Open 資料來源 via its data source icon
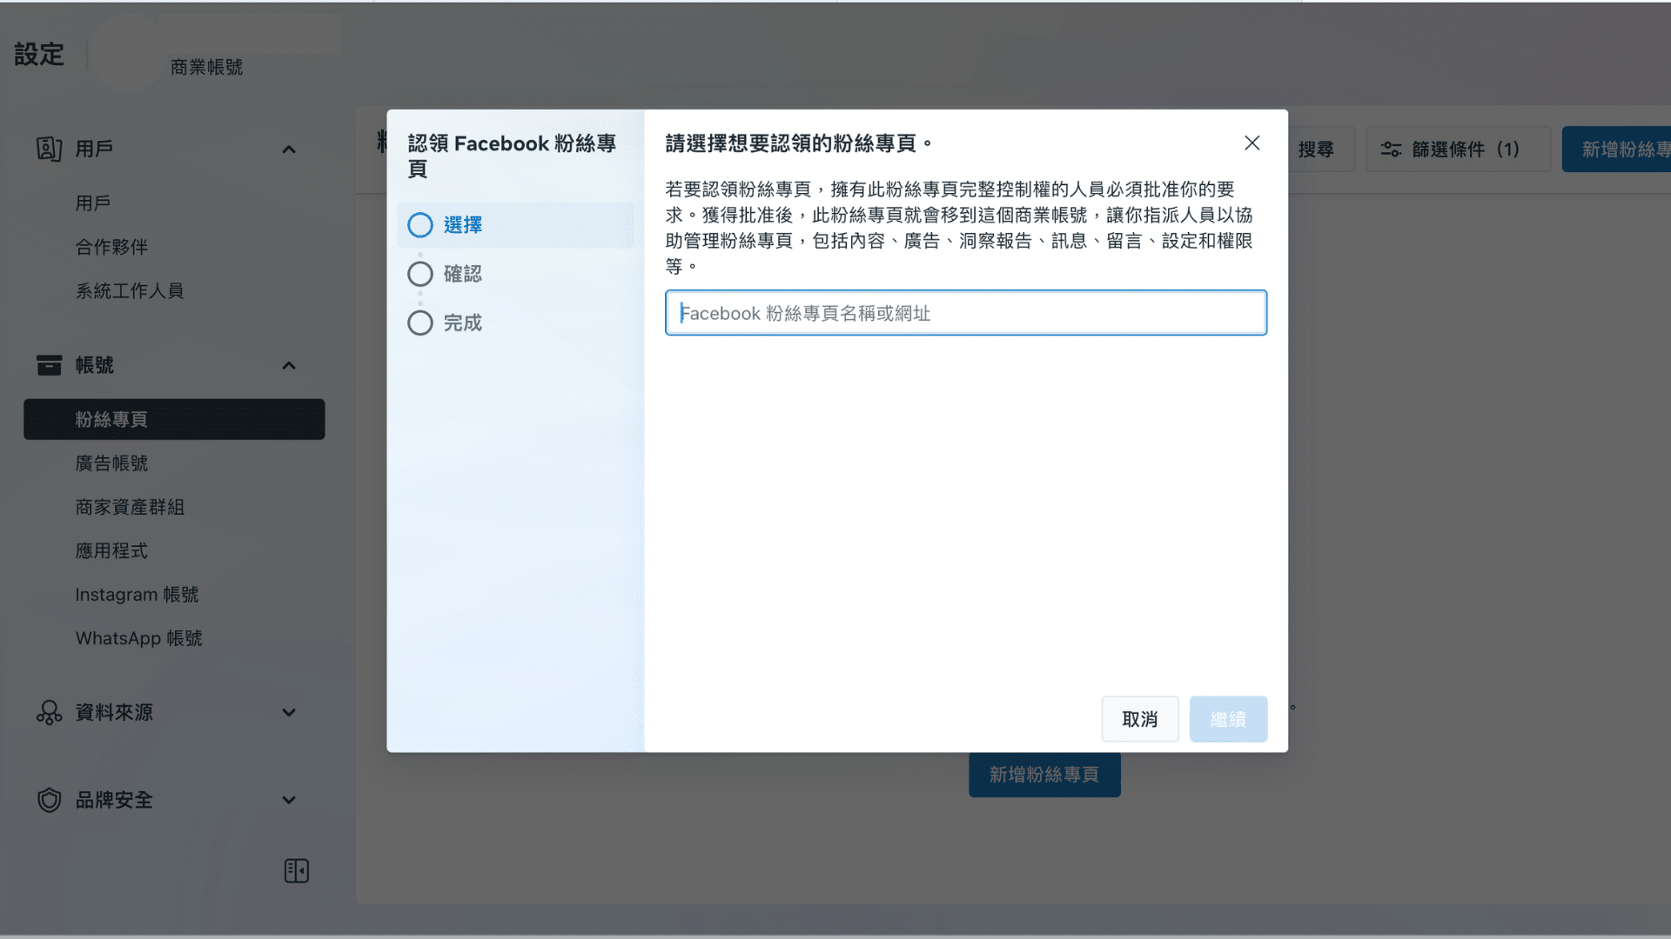Viewport: 1671px width, 939px height. coord(50,713)
